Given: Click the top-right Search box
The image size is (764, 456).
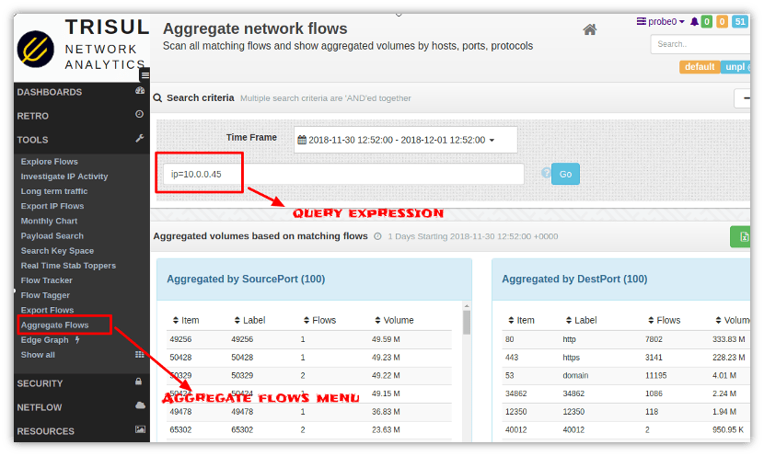Looking at the screenshot, I should [700, 44].
